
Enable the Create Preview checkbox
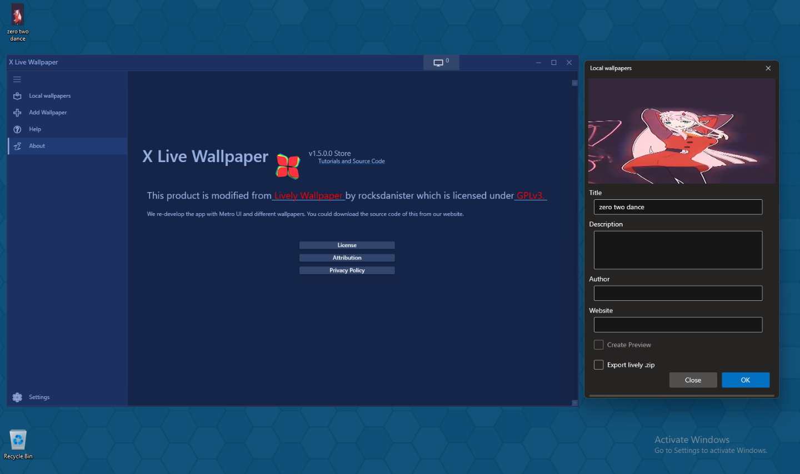tap(598, 345)
